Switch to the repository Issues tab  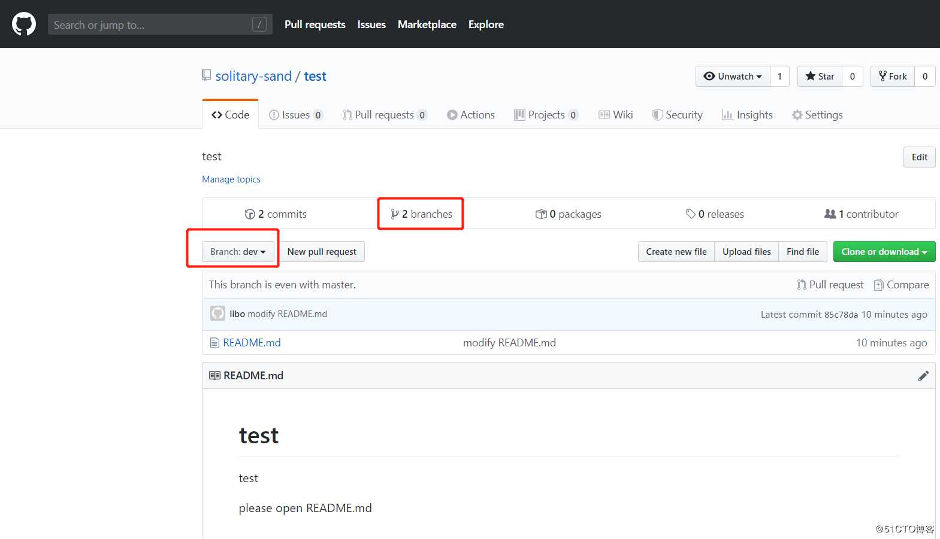pos(296,115)
